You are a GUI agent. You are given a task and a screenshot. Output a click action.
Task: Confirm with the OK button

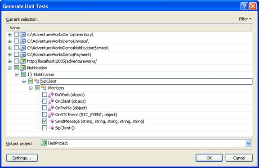[x=209, y=158]
